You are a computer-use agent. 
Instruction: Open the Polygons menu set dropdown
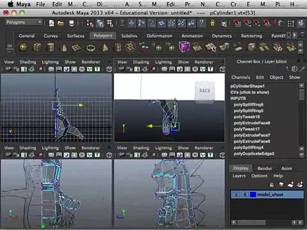point(23,22)
